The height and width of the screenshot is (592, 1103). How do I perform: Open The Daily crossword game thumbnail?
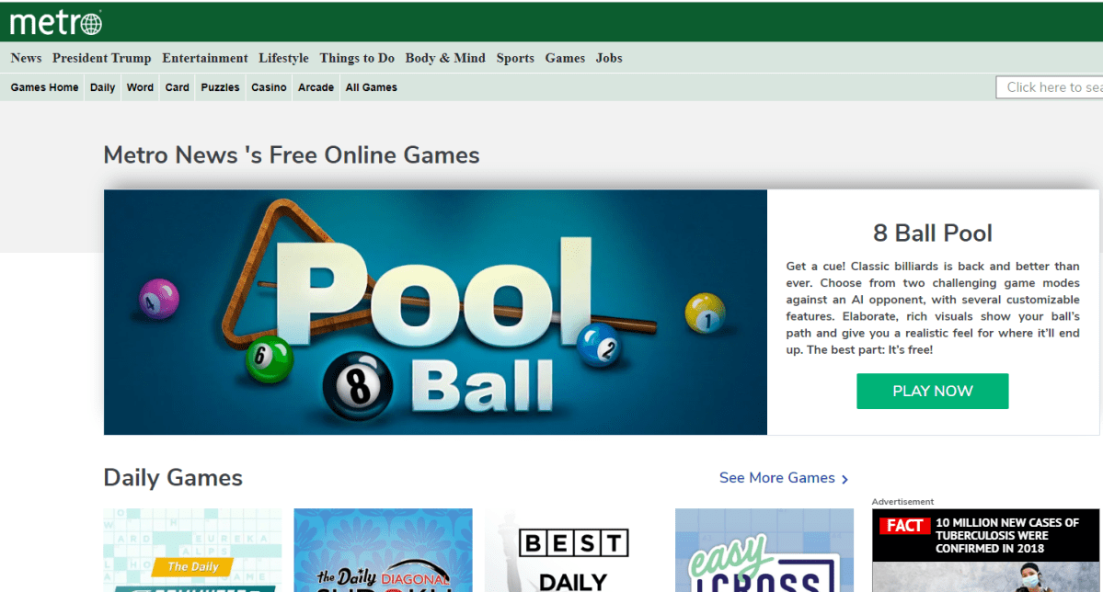click(x=192, y=550)
